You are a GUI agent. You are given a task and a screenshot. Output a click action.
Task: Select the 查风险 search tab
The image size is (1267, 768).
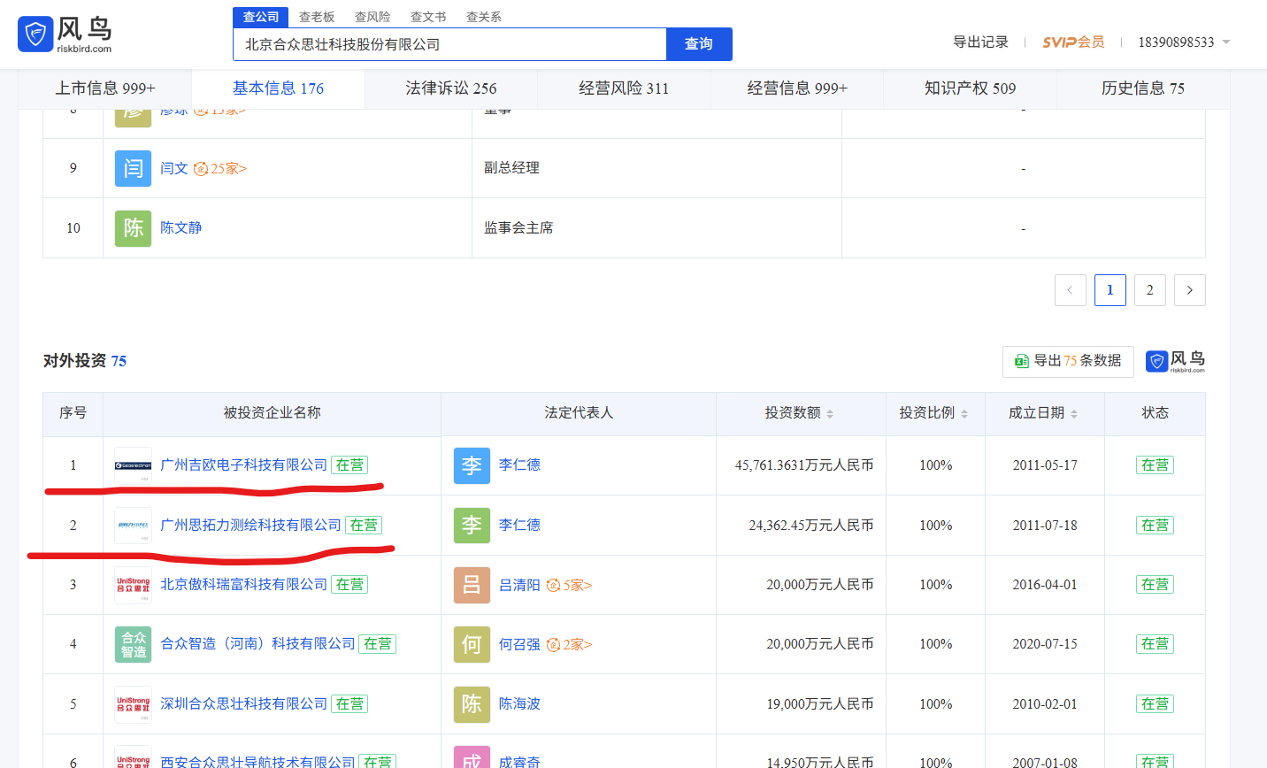(x=372, y=17)
